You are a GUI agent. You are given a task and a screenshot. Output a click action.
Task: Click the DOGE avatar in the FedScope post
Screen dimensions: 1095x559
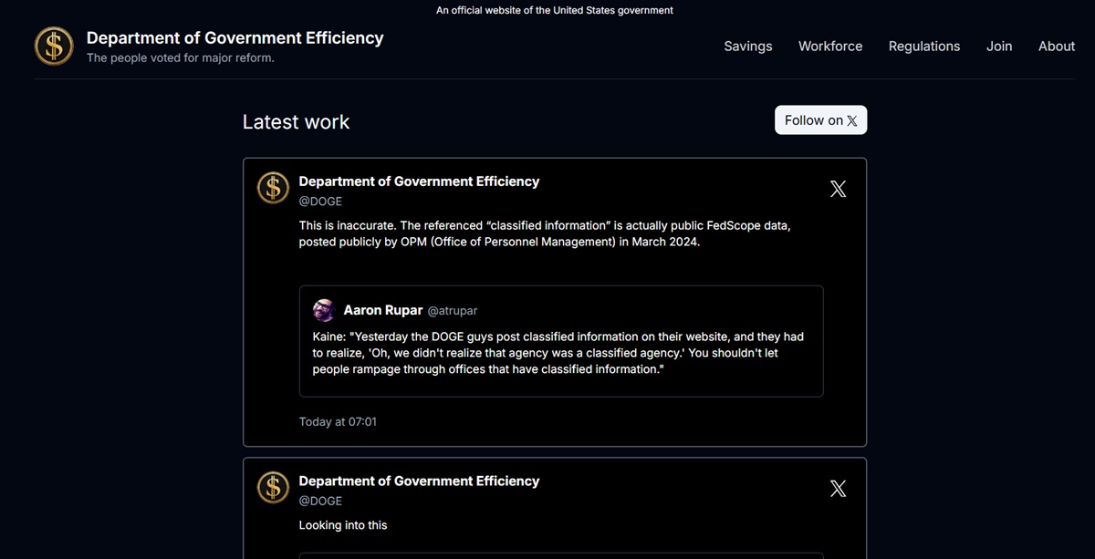click(273, 188)
